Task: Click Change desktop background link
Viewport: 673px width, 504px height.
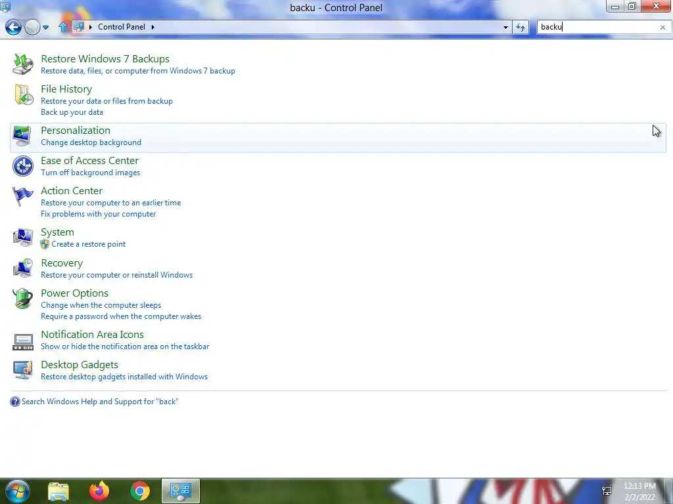Action: click(x=91, y=142)
